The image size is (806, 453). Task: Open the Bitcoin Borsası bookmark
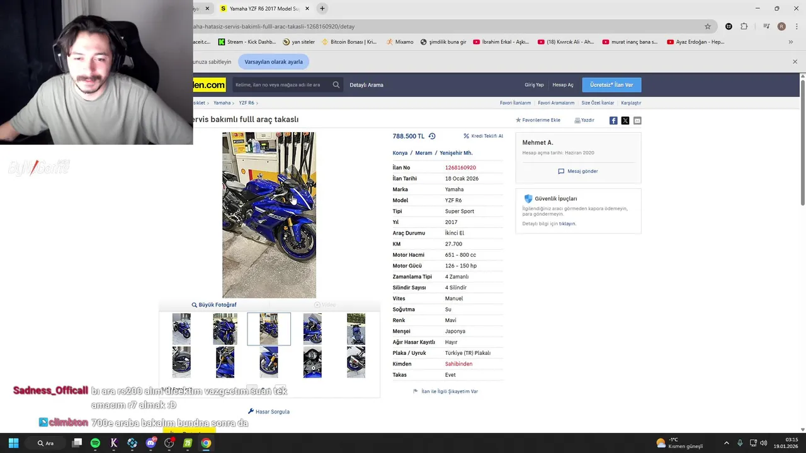click(x=349, y=42)
